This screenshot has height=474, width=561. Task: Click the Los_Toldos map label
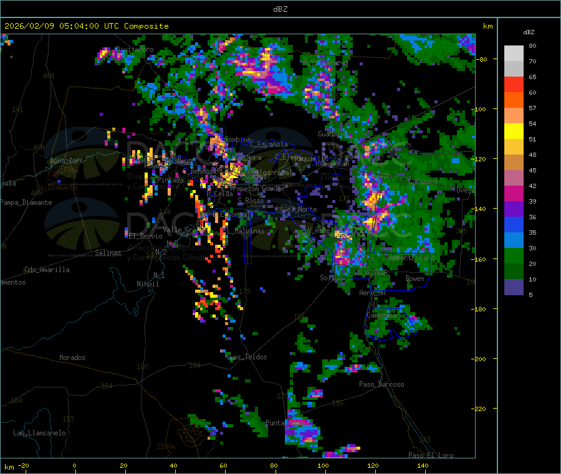click(249, 357)
